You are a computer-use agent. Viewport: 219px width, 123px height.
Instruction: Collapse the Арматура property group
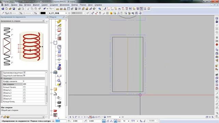click(1, 78)
